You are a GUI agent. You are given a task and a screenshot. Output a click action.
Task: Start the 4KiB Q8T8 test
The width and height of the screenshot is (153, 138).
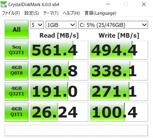17,71
